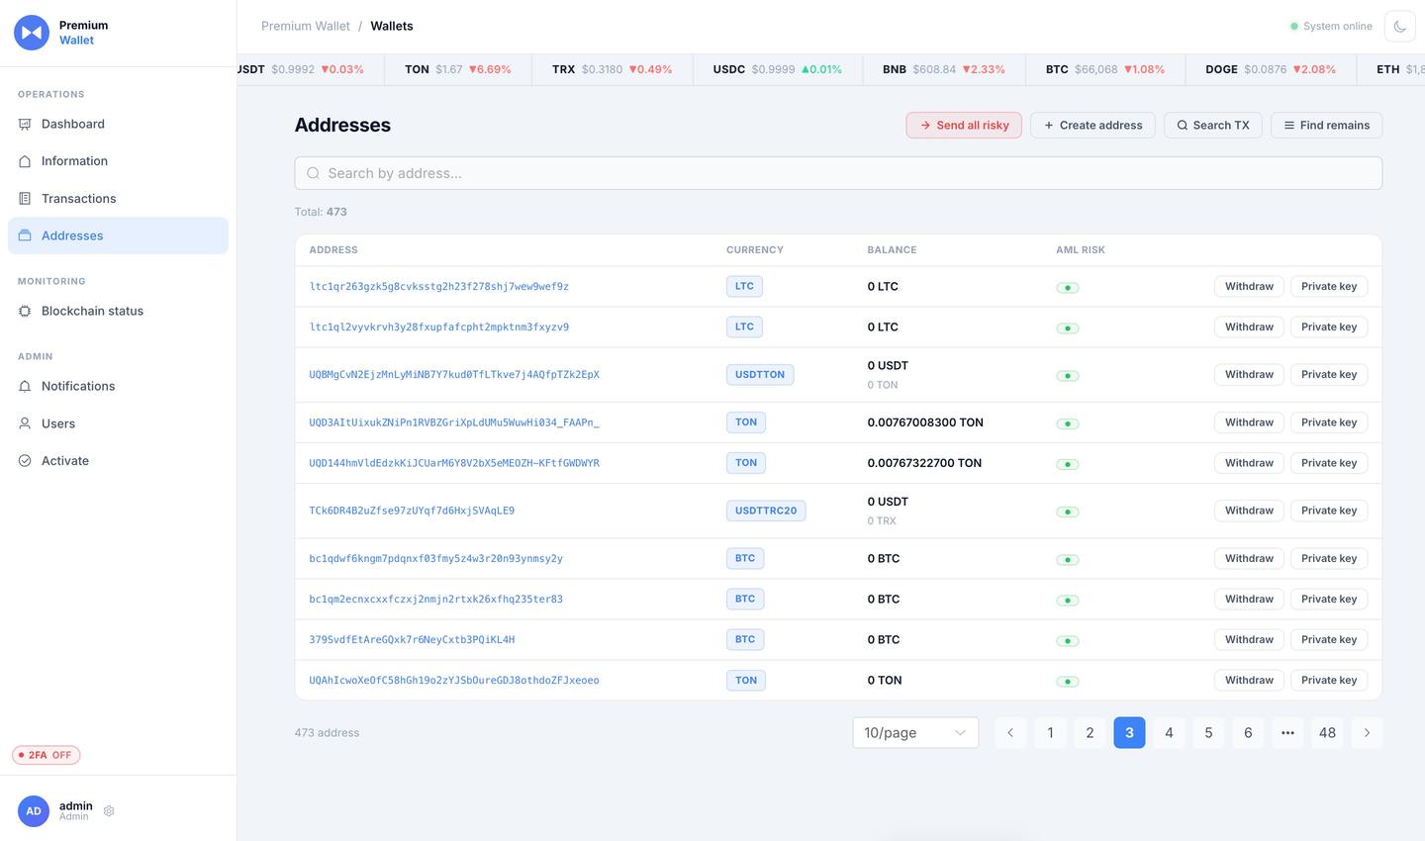Open the Information page
1425x841 pixels.
pyautogui.click(x=118, y=161)
